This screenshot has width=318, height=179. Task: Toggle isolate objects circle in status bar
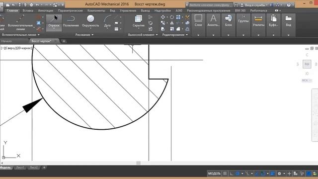(309, 174)
